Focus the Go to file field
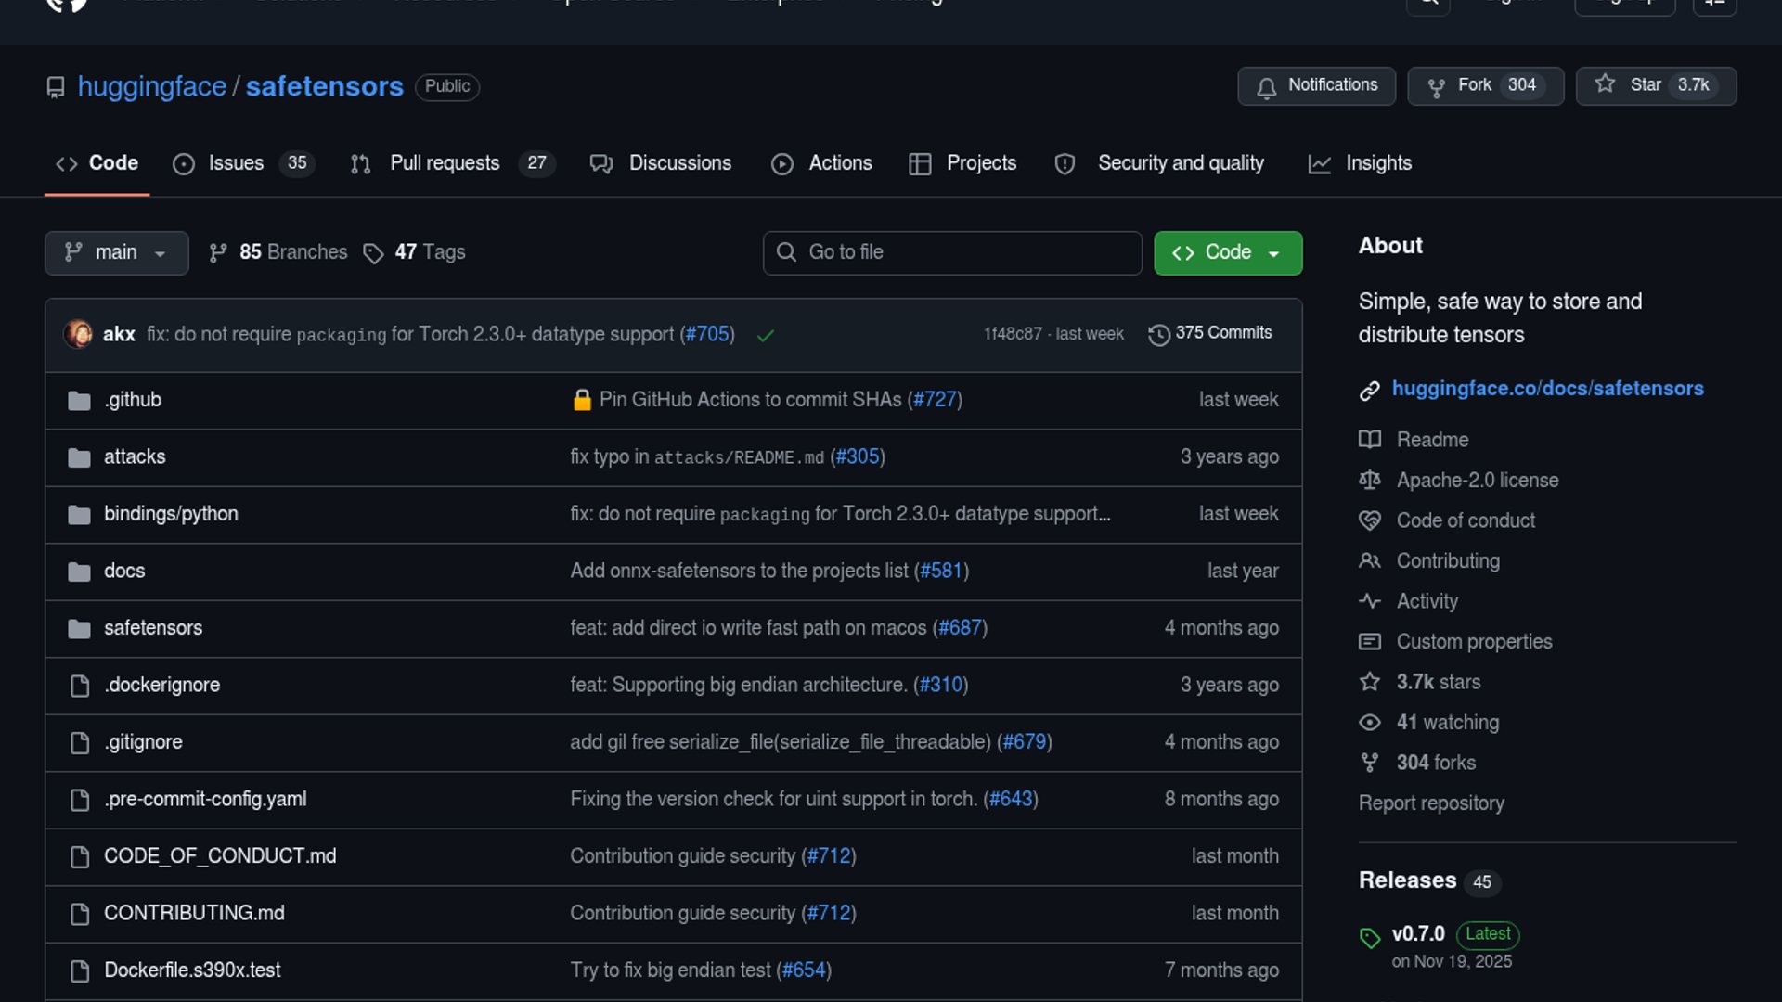Image resolution: width=1782 pixels, height=1002 pixels. tap(952, 253)
